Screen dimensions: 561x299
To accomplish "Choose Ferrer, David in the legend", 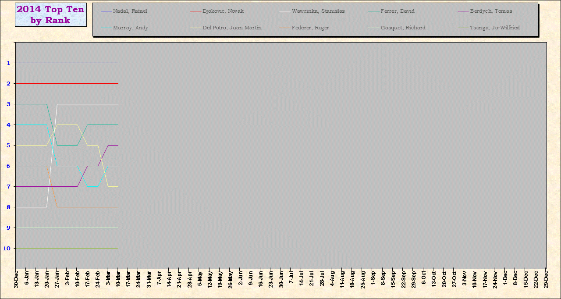I will pyautogui.click(x=398, y=11).
